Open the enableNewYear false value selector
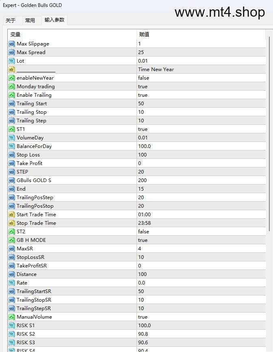This screenshot has height=352, width=273. coord(201,78)
